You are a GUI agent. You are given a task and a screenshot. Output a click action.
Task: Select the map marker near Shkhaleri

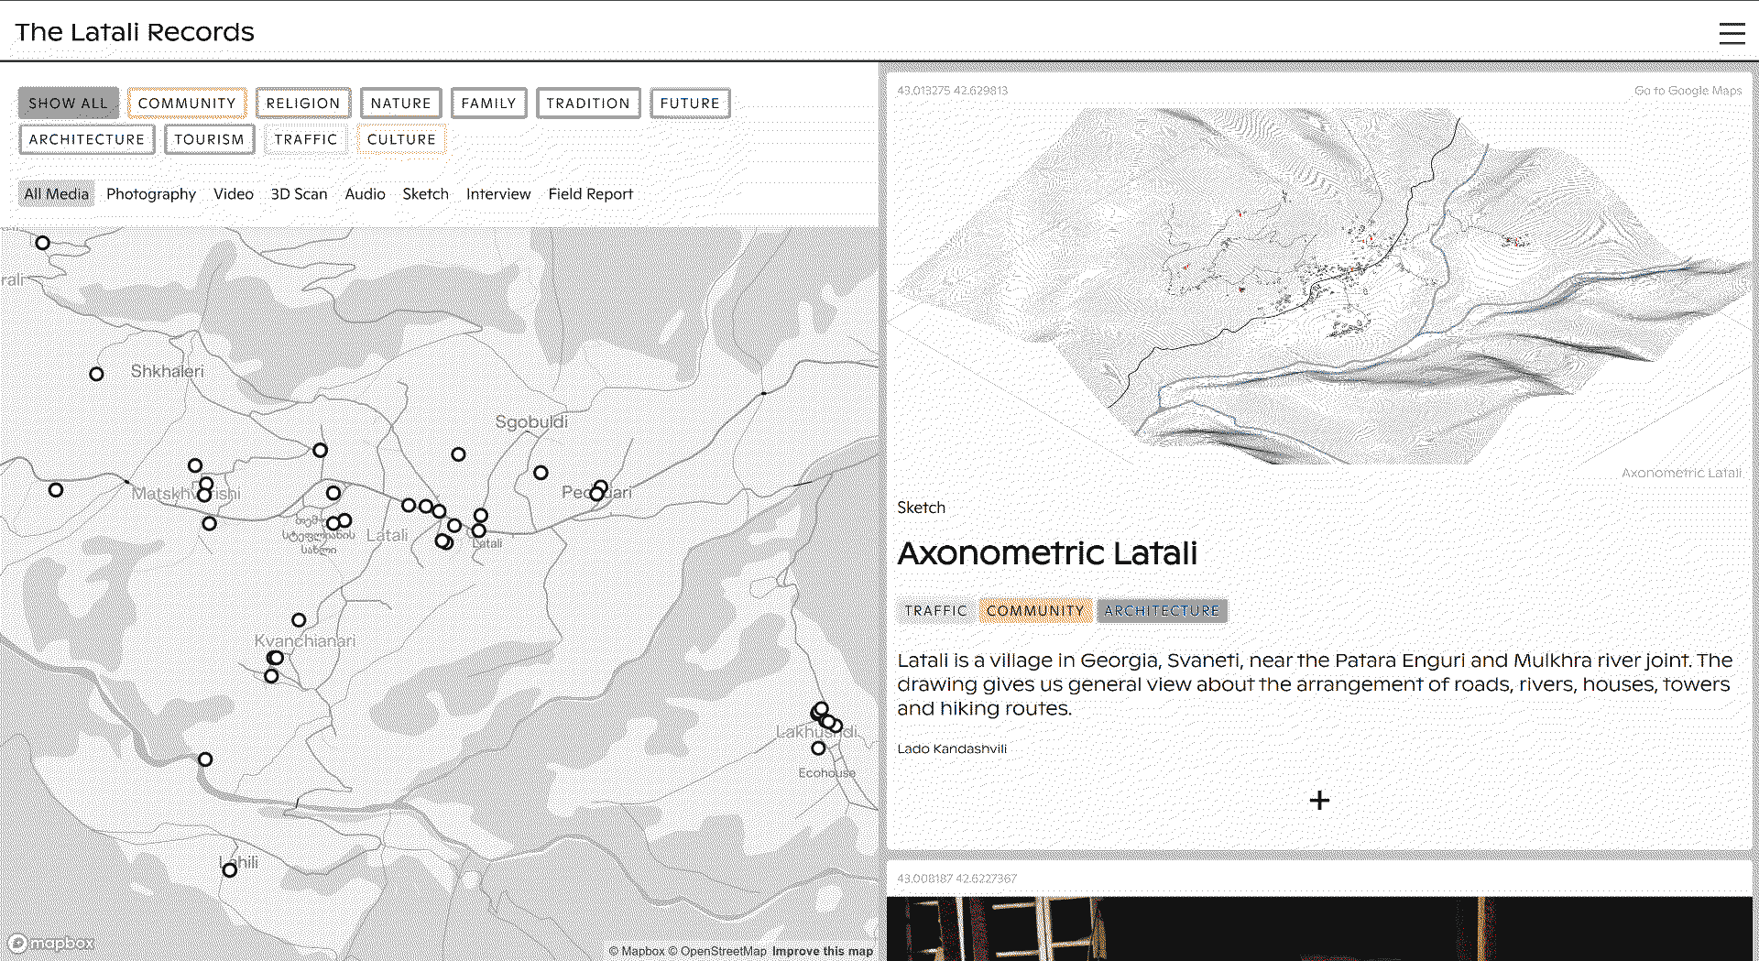96,374
